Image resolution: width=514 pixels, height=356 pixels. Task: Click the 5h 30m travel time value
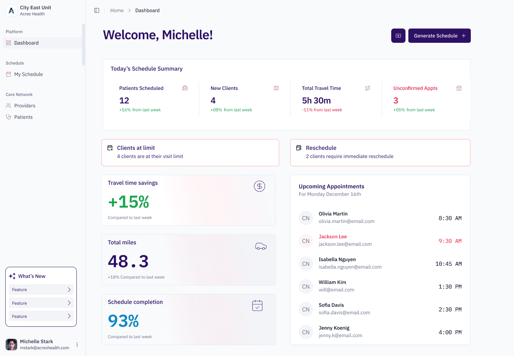click(316, 101)
